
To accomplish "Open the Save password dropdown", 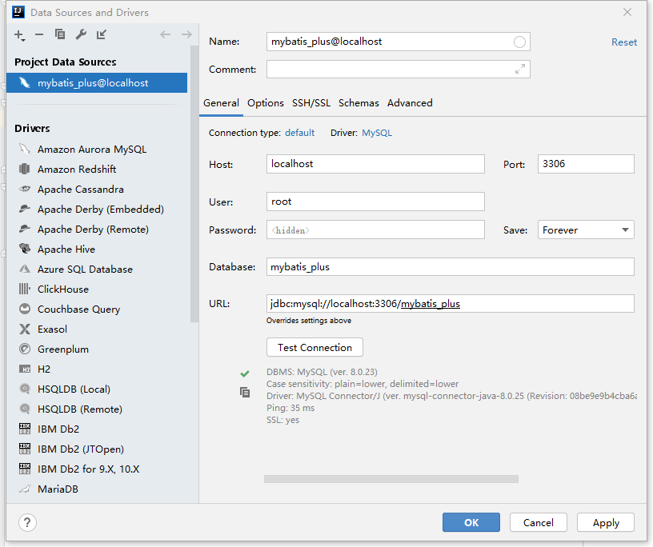I will pos(586,230).
